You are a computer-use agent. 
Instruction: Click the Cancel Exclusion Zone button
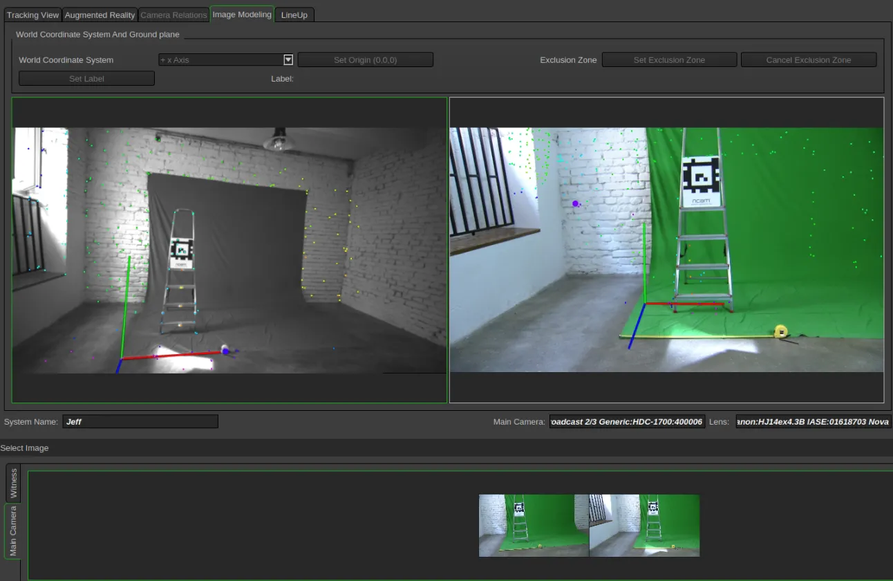(x=809, y=60)
